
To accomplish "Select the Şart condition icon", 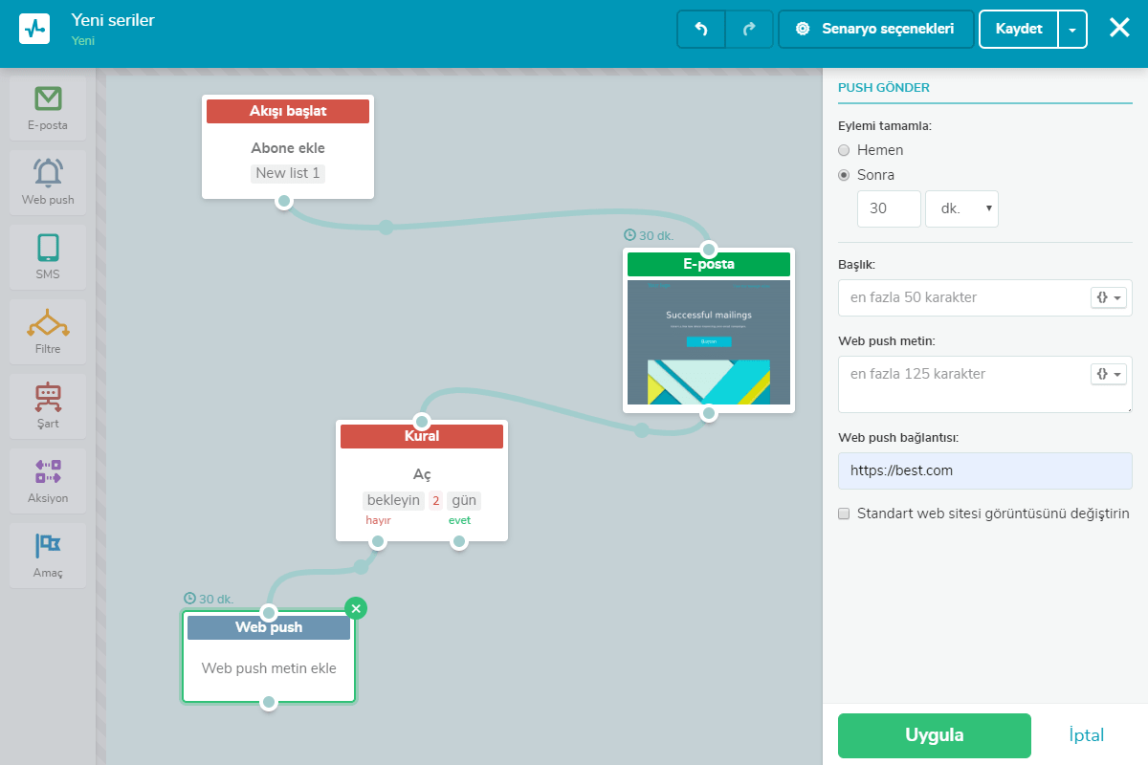I will pos(48,397).
